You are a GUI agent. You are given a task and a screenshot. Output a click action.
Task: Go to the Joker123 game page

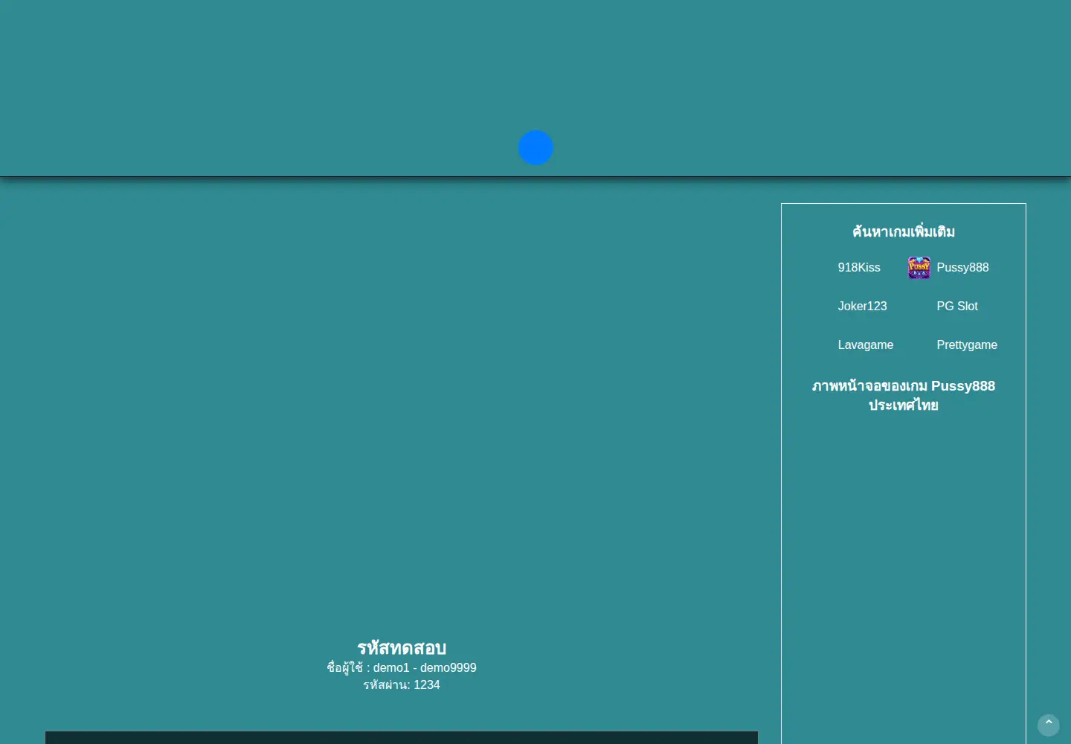coord(862,307)
